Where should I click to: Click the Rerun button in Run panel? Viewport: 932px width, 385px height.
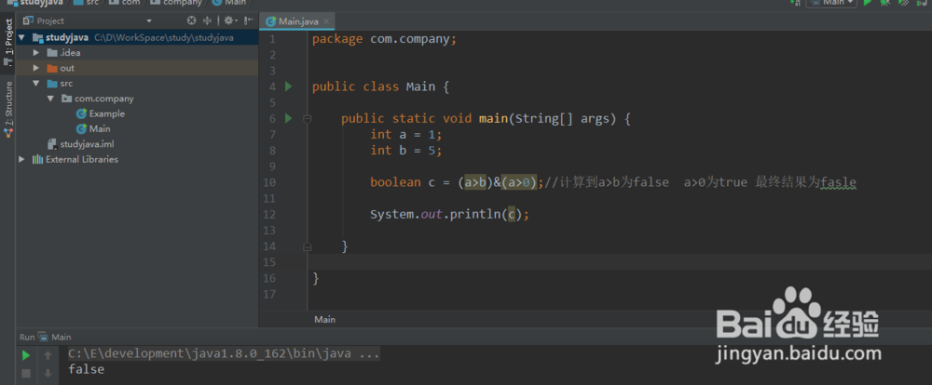pos(25,355)
